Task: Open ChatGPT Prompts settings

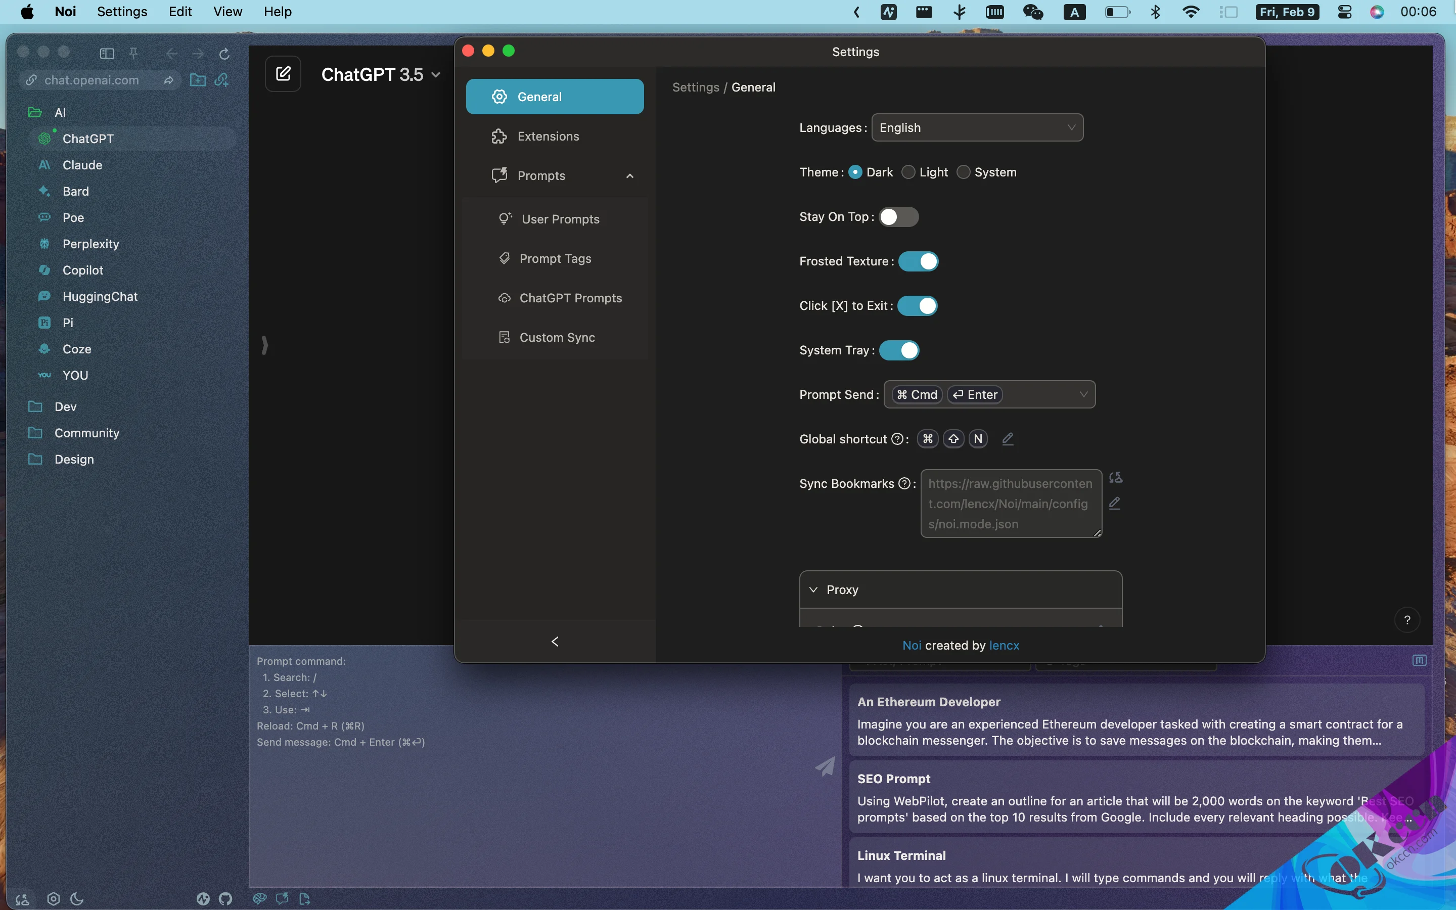Action: tap(555, 298)
